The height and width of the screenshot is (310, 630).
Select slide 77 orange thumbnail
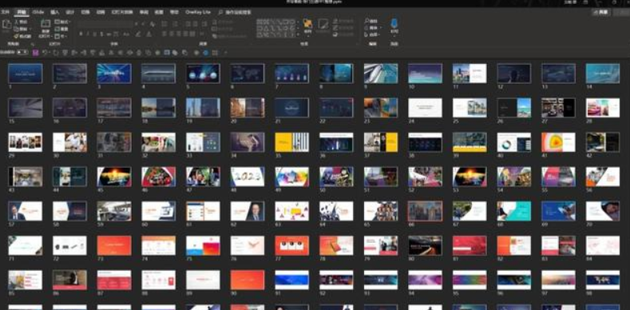[x=292, y=245]
